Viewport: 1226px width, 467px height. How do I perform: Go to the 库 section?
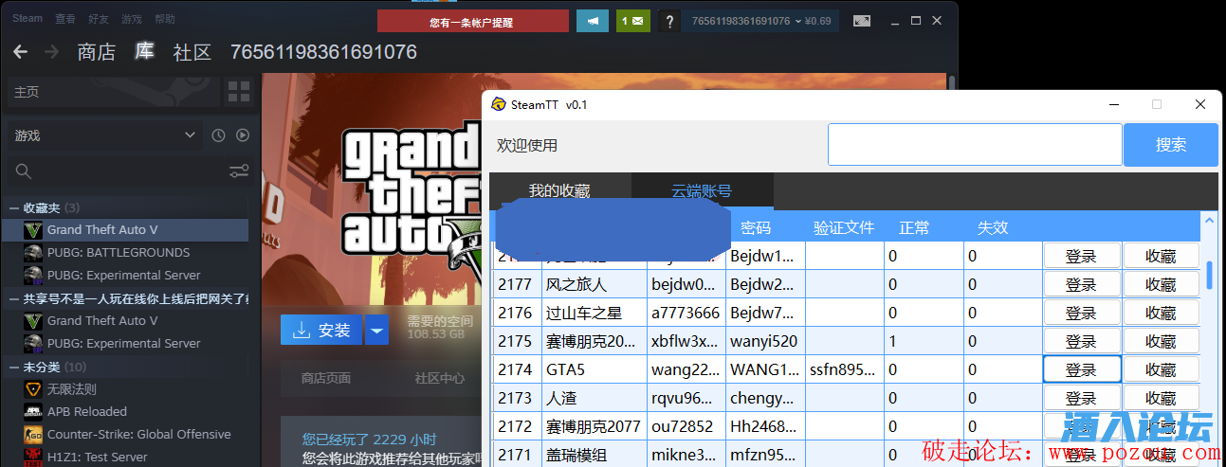click(144, 52)
